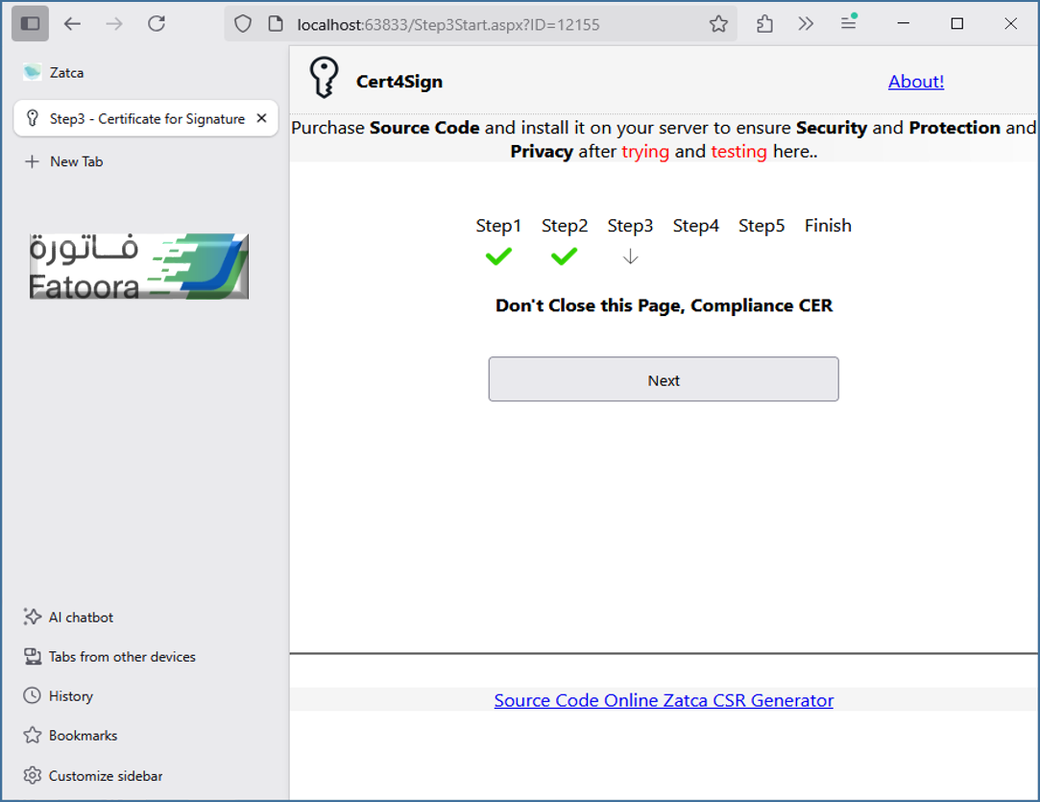Open the History sidebar panel
The width and height of the screenshot is (1040, 802).
pos(71,696)
